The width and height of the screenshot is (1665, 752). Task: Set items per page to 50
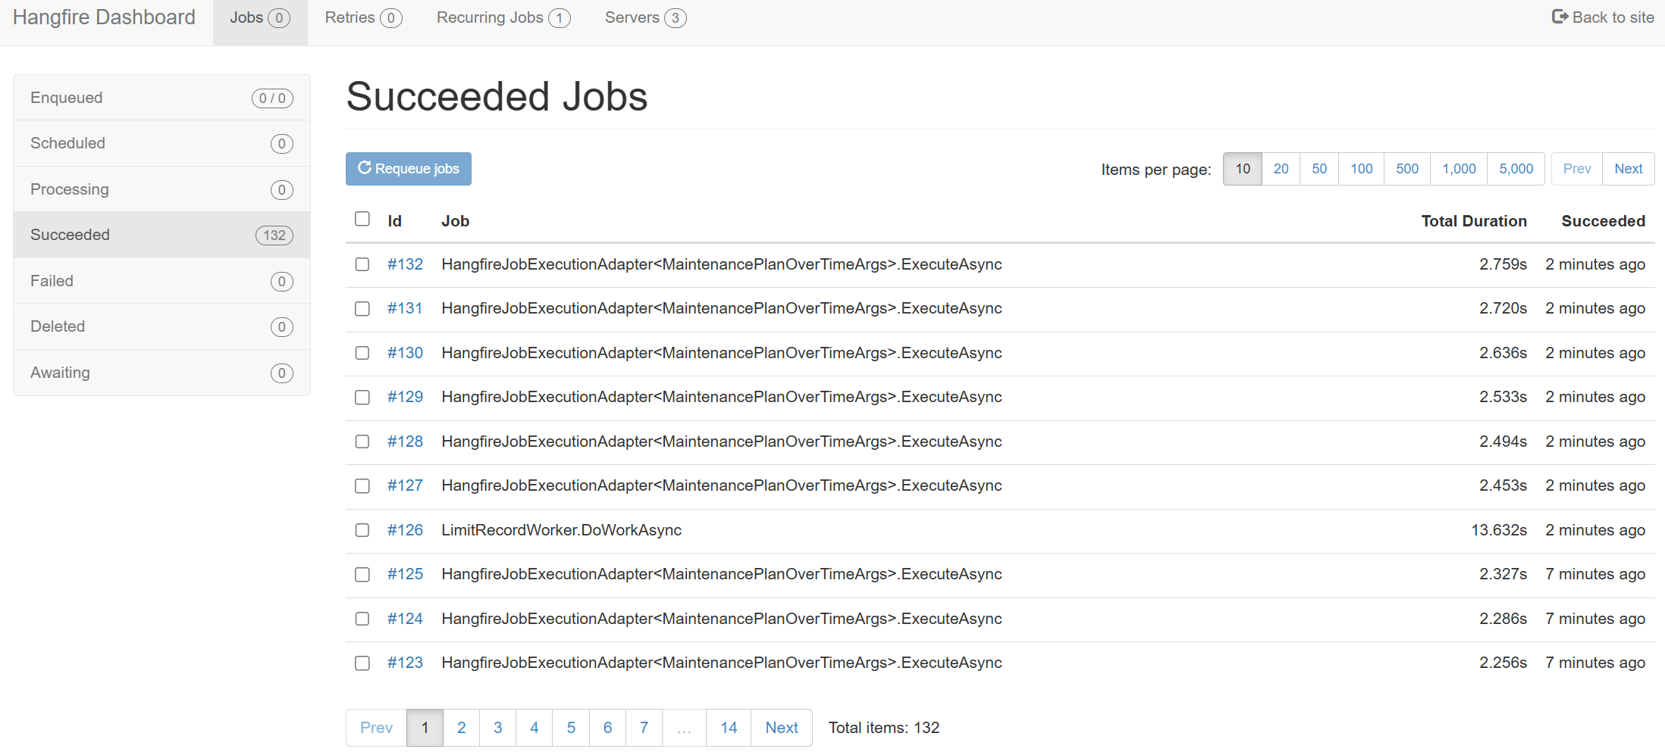1319,169
